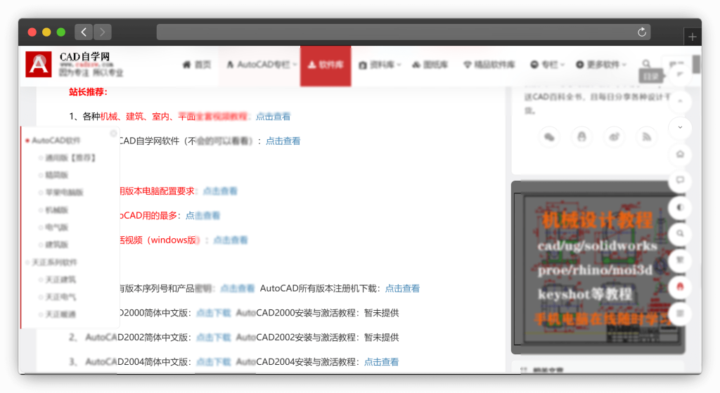This screenshot has width=720, height=393.
Task: Click the page vertical scrollbar thumb
Action: tap(697, 64)
